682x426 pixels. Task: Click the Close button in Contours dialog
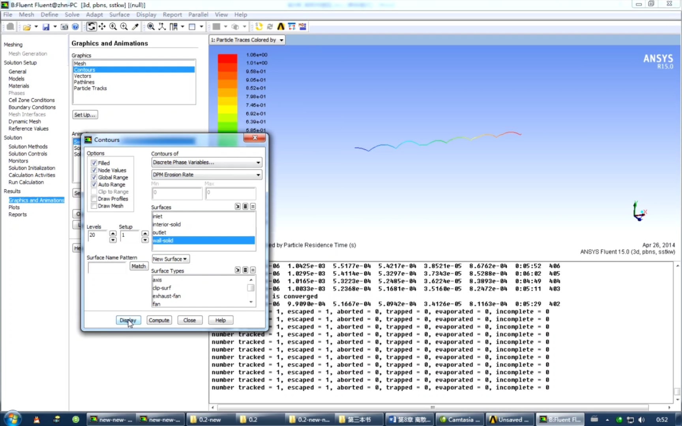189,320
